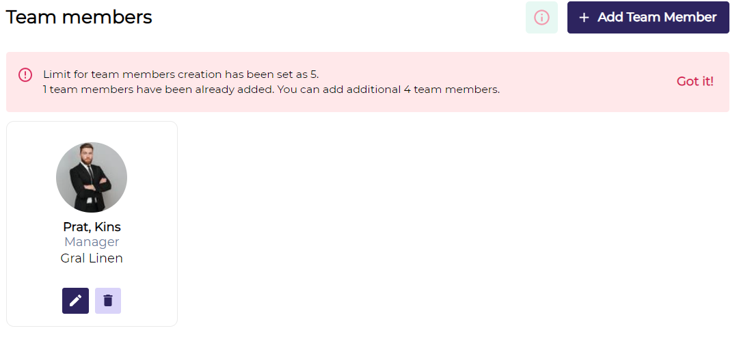Screen dimensions: 739x337
Task: Select the name Prat, Kins
Action: pyautogui.click(x=92, y=227)
